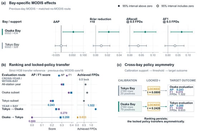Click the Tokyo Bay ΔF1 hollow marker
The image size is (197, 131).
175,46
